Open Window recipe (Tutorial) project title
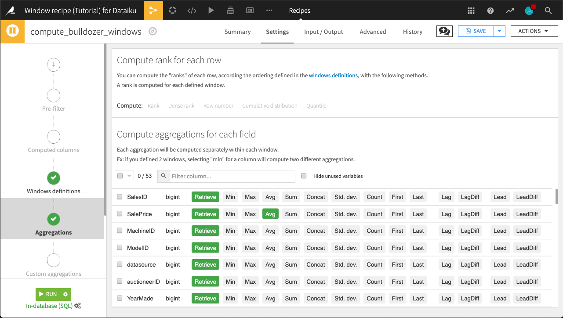This screenshot has height=318, width=563. [80, 11]
